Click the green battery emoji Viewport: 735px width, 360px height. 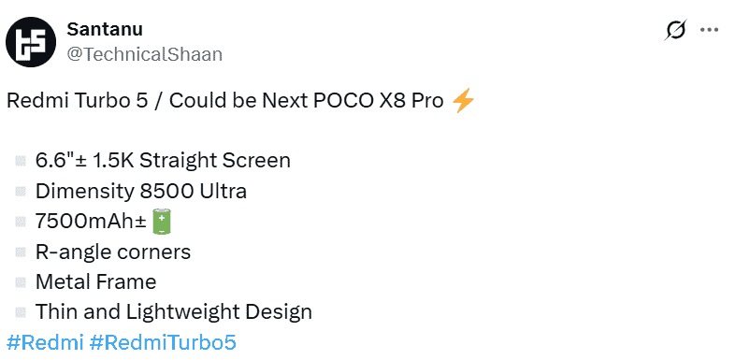point(162,222)
